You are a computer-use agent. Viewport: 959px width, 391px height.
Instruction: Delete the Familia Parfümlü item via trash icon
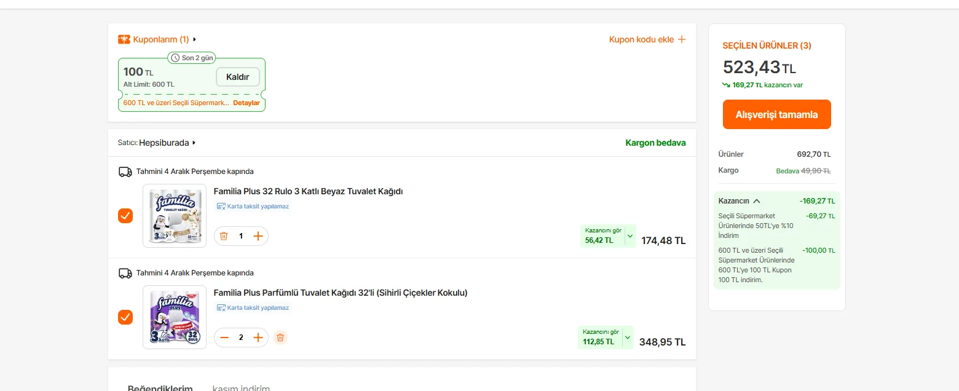coord(280,338)
